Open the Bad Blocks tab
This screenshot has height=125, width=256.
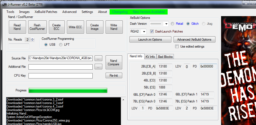tap(165, 56)
